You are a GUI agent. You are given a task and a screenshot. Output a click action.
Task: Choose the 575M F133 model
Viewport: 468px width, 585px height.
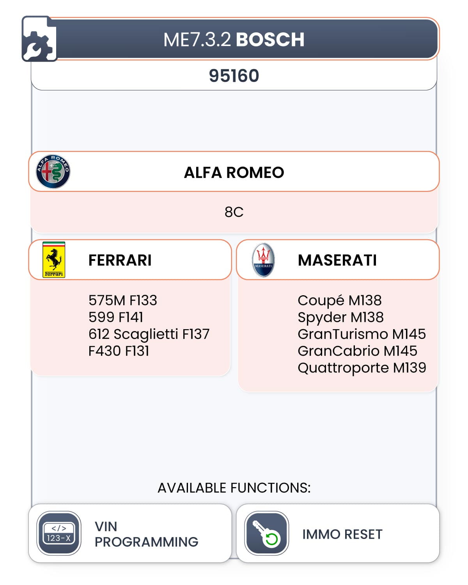click(x=123, y=300)
